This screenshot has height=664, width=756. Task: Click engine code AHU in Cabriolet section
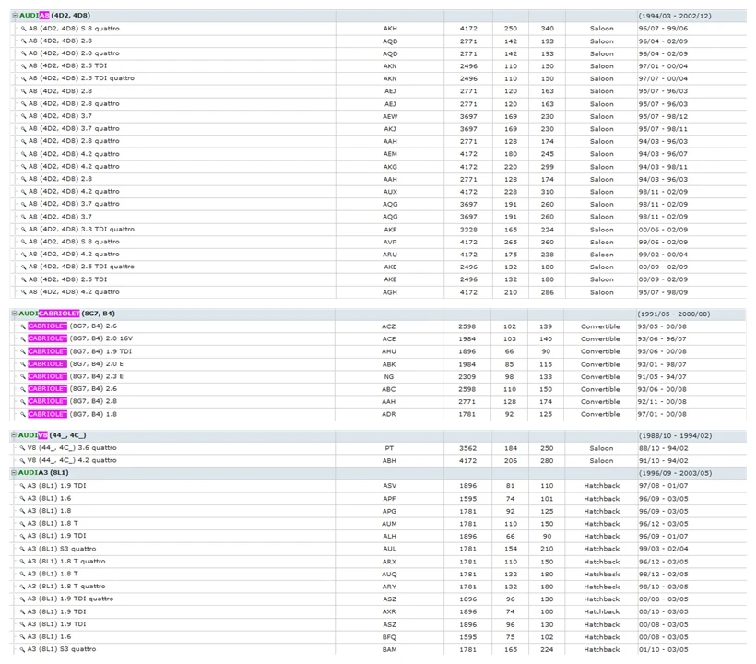pos(389,351)
